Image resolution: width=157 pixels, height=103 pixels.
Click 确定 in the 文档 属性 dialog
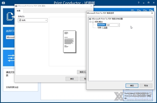[x=72, y=79]
